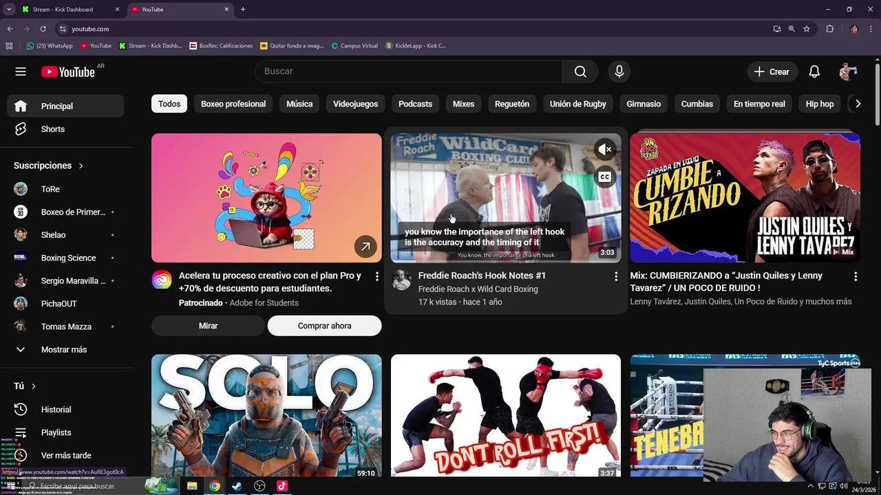Click the install app icon in address bar
The image size is (881, 495).
(x=777, y=29)
